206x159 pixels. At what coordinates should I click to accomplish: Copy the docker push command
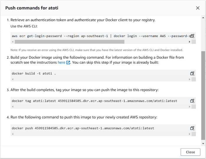point(192,128)
